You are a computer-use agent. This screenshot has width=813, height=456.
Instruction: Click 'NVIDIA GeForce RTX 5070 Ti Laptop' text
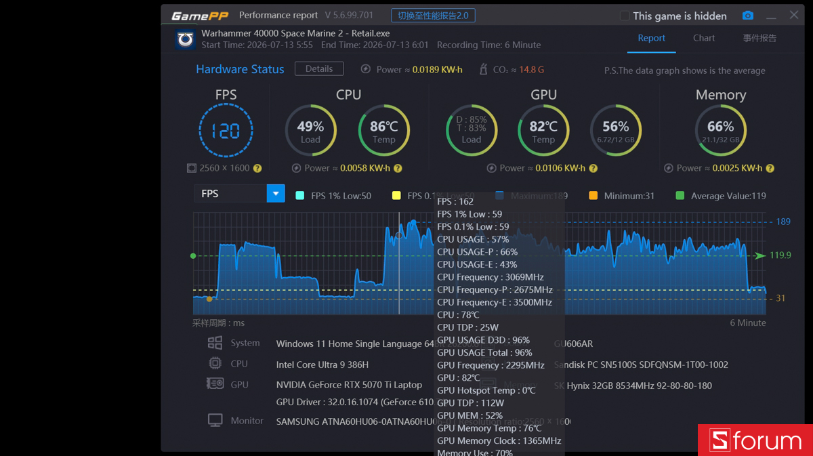tap(349, 385)
